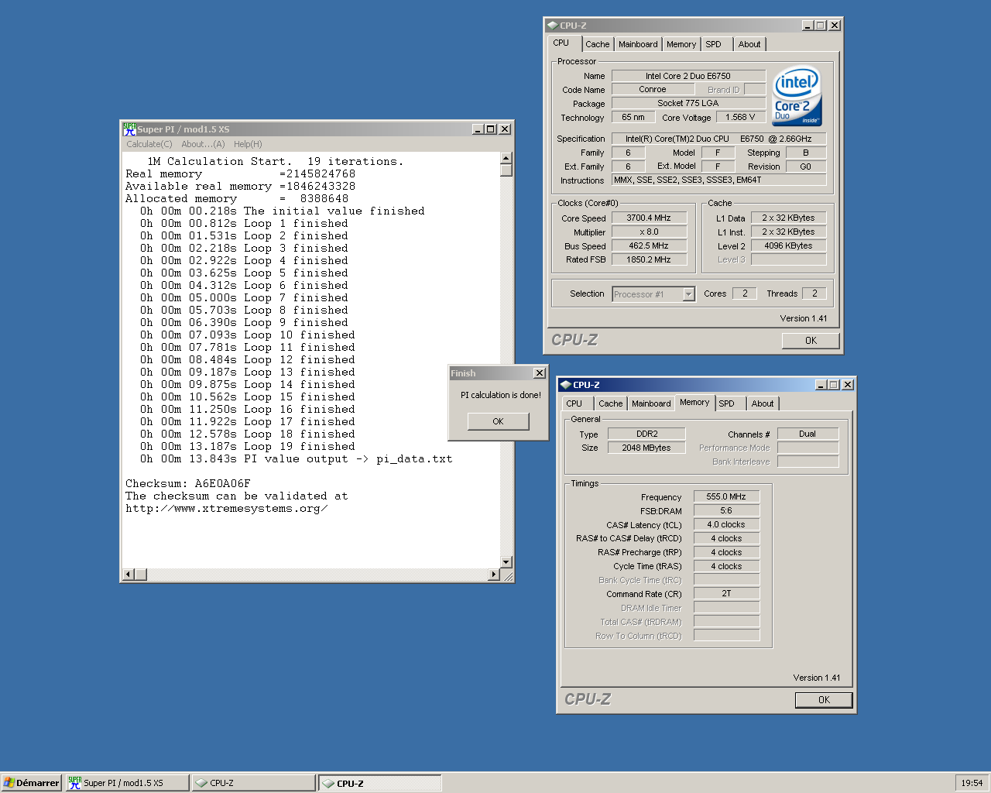Click OK in the upper CPU-Z window
Viewport: 991px width, 793px height.
point(811,341)
